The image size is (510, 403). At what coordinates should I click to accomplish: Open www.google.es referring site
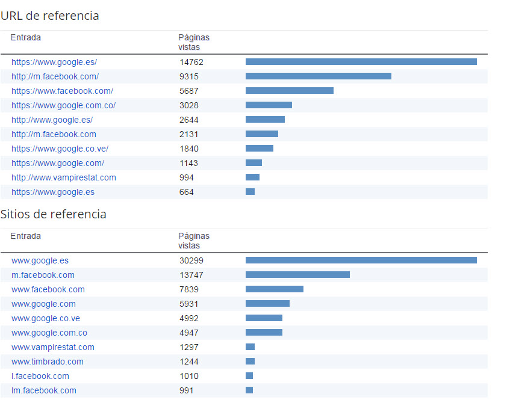click(40, 260)
